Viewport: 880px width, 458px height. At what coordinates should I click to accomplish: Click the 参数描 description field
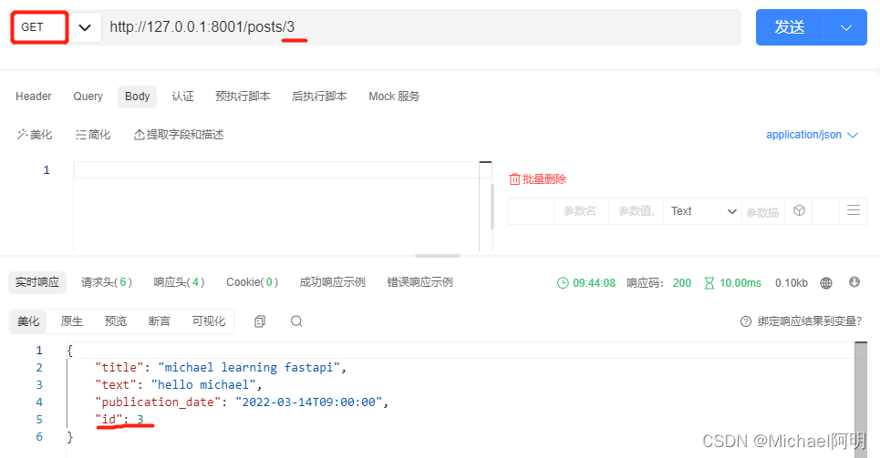[x=762, y=212]
